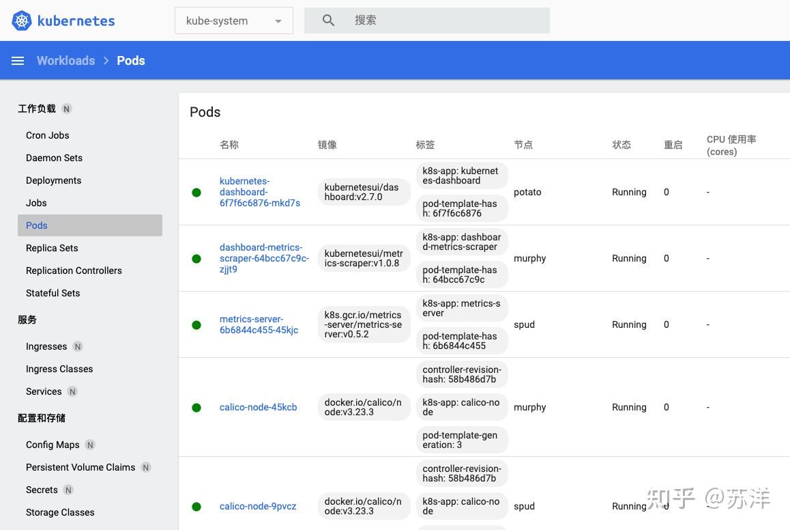Click the N badge next to Secrets
The image size is (790, 530).
[68, 490]
